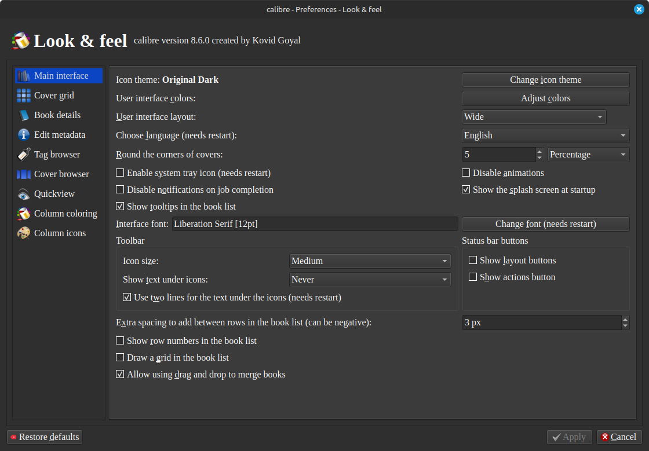The image size is (649, 451).
Task: Enable system tray icon checkbox
Action: (120, 173)
